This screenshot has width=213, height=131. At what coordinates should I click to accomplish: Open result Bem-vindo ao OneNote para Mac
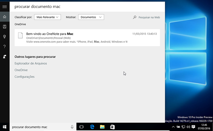click(x=87, y=38)
